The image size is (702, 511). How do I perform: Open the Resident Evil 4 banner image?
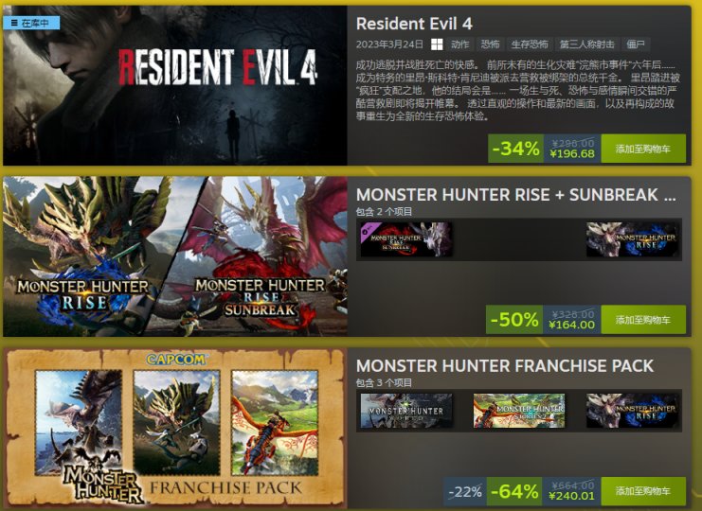pos(175,86)
